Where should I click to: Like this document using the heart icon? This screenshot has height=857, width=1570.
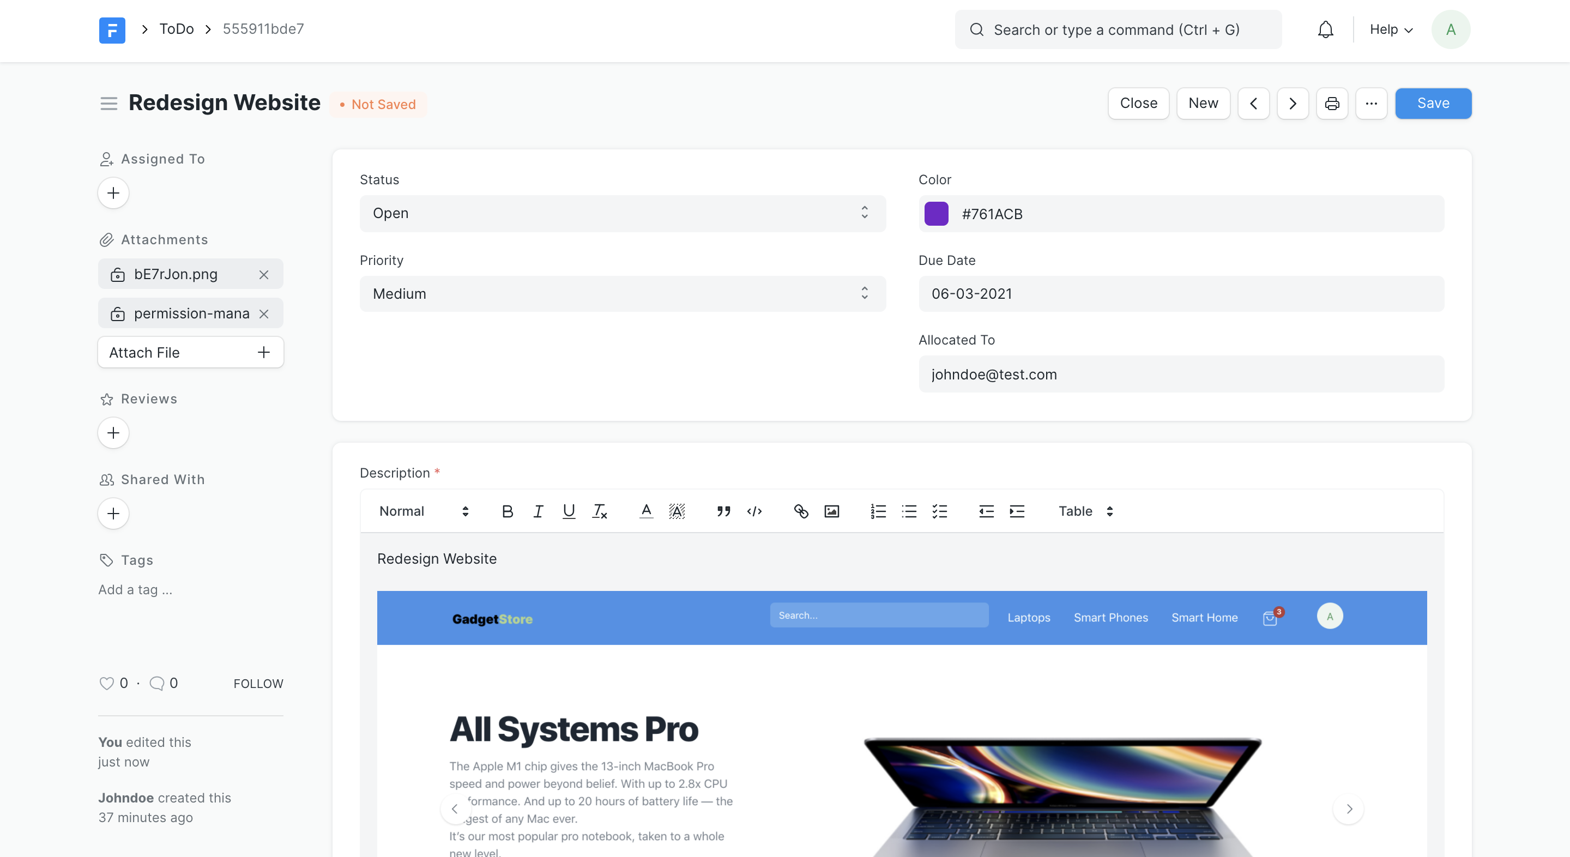(x=107, y=683)
